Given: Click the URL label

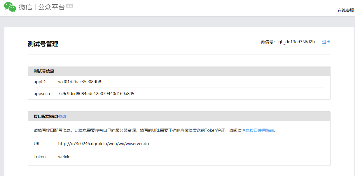Looking at the screenshot, I should tap(38, 144).
